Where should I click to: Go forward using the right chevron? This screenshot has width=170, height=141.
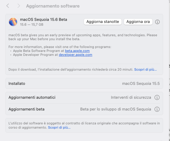tap(19, 6)
